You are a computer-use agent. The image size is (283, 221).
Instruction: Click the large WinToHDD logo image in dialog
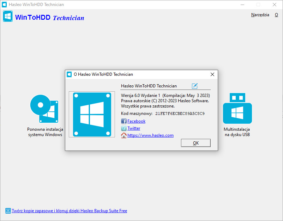[x=92, y=115]
